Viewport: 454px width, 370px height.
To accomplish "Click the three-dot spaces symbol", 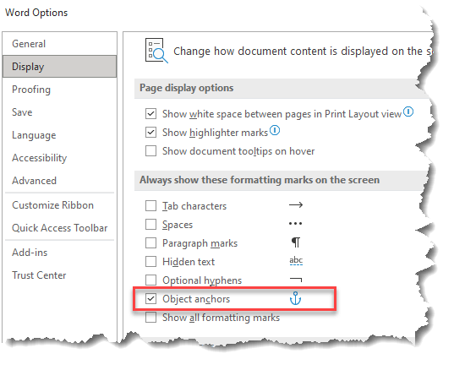I will (x=295, y=223).
